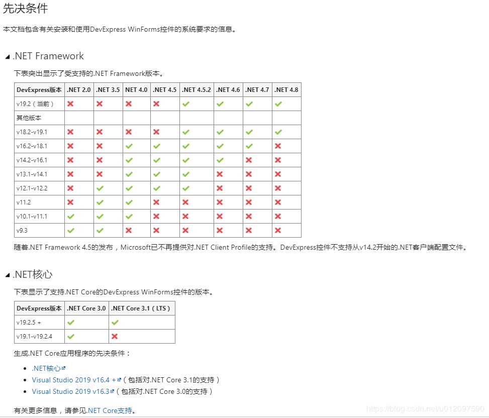Click the v14.2-v16.1 row label

[x=32, y=160]
